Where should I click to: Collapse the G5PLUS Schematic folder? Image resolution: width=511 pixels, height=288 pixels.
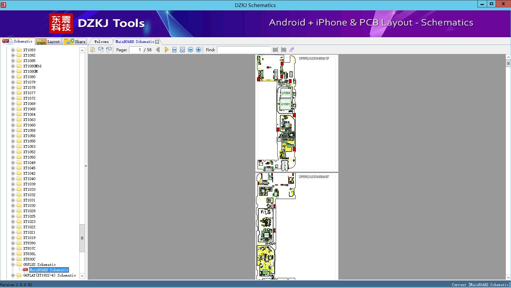13,265
